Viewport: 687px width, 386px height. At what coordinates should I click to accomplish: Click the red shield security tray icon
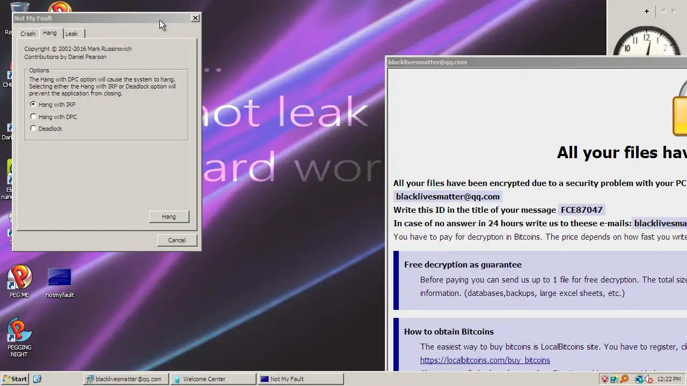(x=605, y=379)
